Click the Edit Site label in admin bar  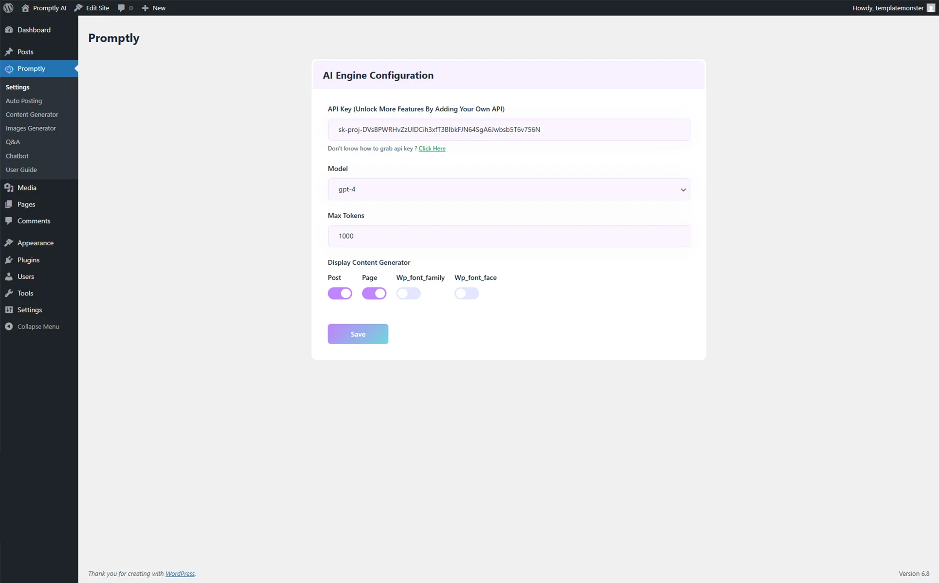(98, 8)
